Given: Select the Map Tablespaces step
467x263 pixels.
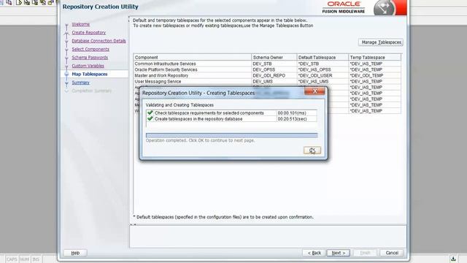Looking at the screenshot, I should 90,74.
